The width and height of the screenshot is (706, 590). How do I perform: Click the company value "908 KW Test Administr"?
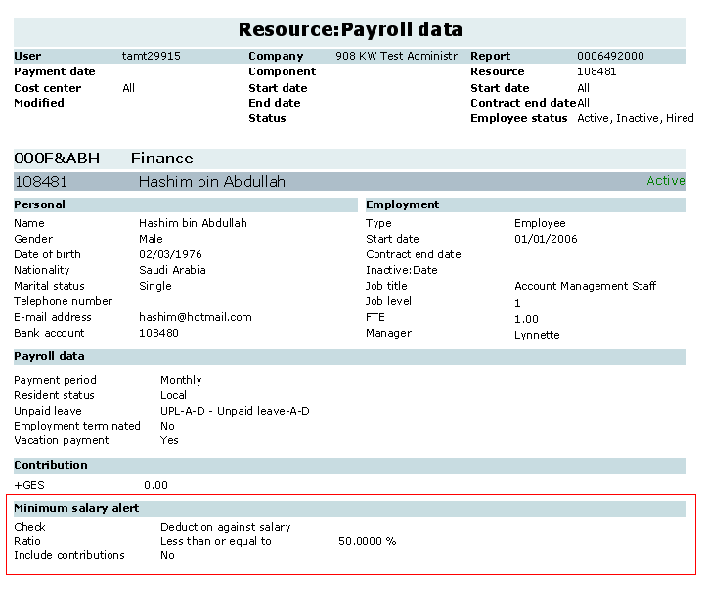tap(396, 56)
